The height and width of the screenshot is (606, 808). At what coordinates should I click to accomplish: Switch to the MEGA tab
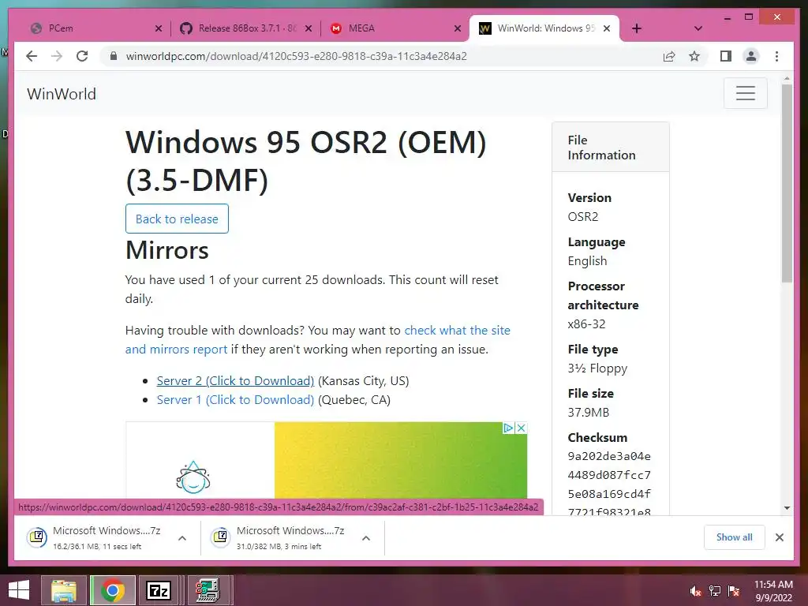tap(395, 28)
